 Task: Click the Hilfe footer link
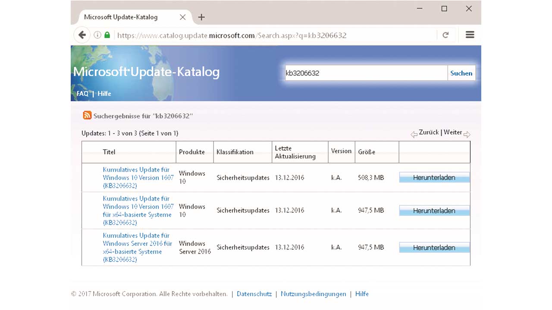[x=362, y=294]
